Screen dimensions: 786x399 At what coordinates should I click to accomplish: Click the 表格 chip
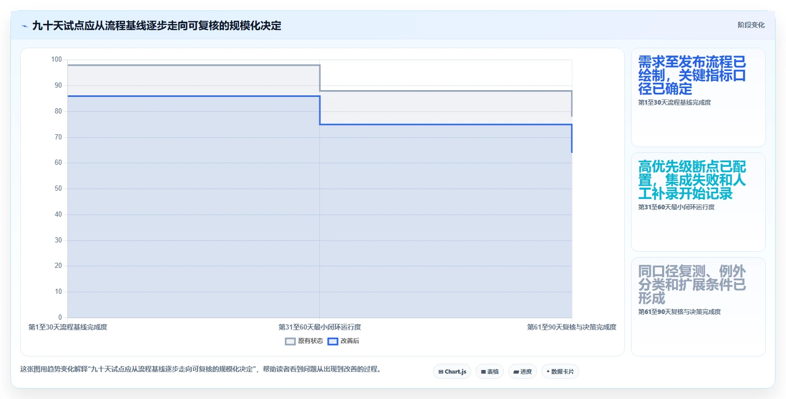pos(489,372)
